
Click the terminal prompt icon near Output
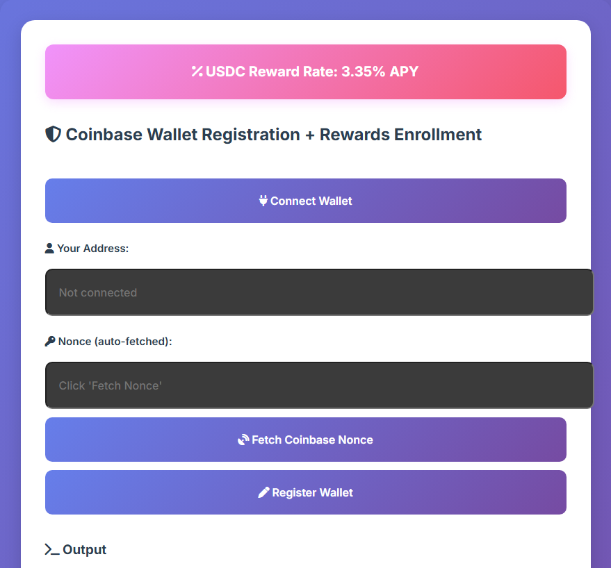(52, 549)
